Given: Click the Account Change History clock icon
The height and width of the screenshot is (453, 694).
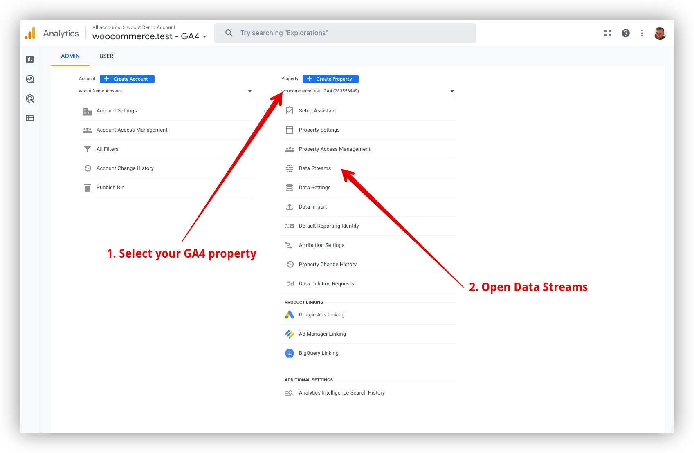Looking at the screenshot, I should tap(88, 168).
